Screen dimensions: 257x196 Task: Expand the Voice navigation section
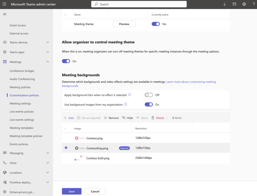click(x=48, y=163)
